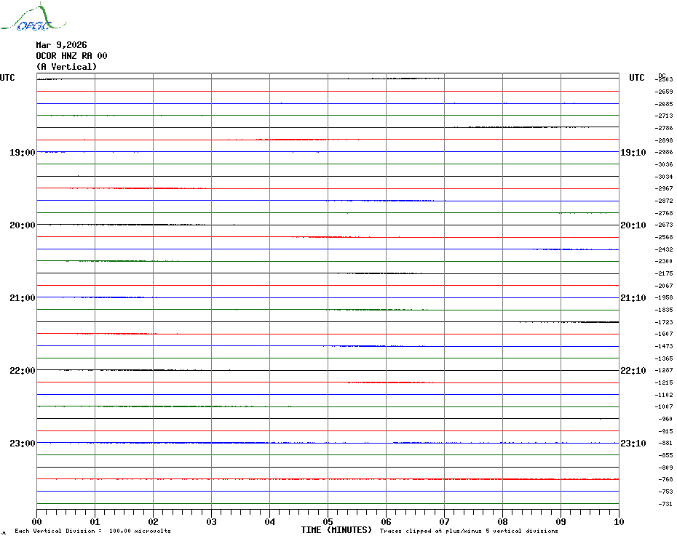Click the 03 minute tick on bottom axis
This screenshot has width=677, height=541.
click(211, 521)
